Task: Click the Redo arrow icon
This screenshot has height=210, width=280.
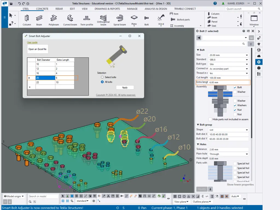Action: (x=24, y=3)
